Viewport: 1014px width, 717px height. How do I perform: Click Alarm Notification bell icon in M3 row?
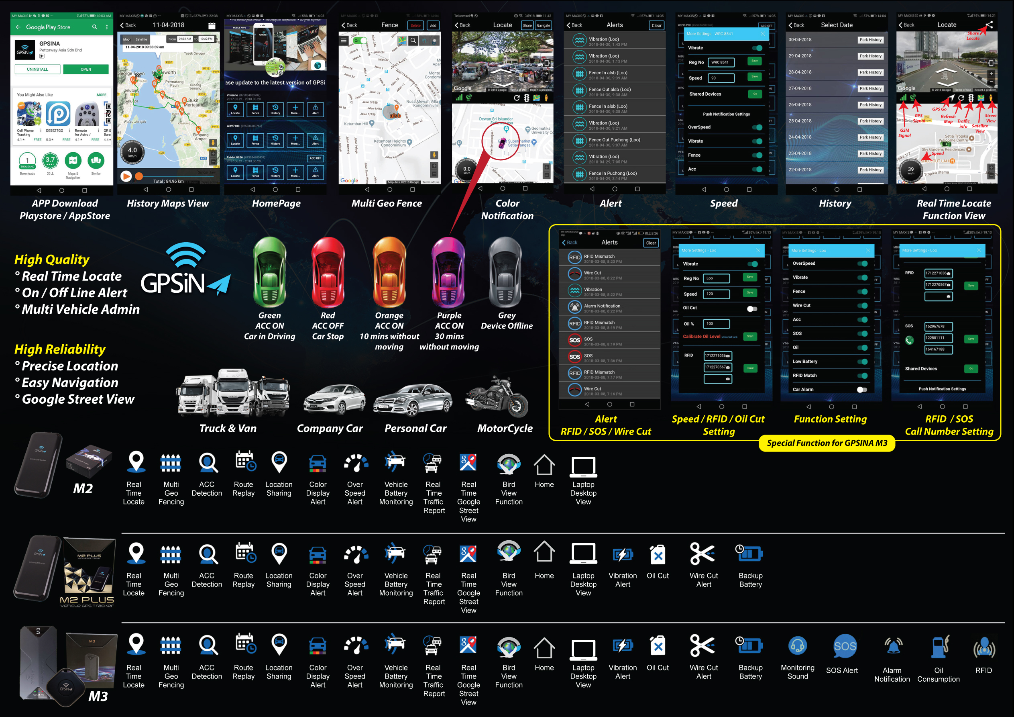click(894, 646)
